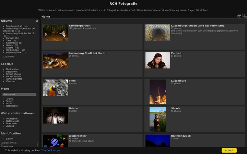
Task: Click the Luxemburg album title in grid
Action: [178, 81]
